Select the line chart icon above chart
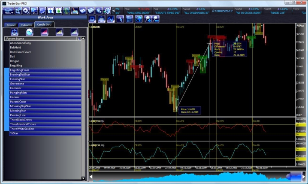The height and width of the screenshot is (184, 308). 111,19
